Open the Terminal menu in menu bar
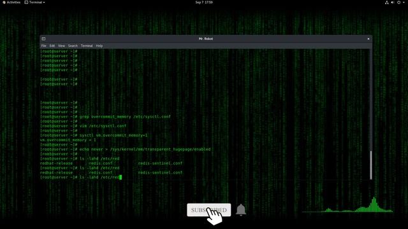This screenshot has width=408, height=229. (x=87, y=46)
